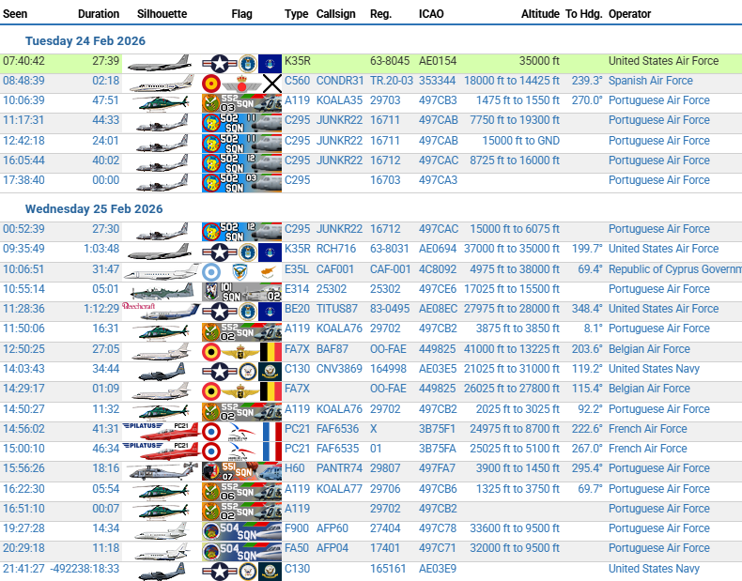Viewport: 742px width, 581px height.
Task: Open ICAO code 497CB3
Action: click(438, 100)
